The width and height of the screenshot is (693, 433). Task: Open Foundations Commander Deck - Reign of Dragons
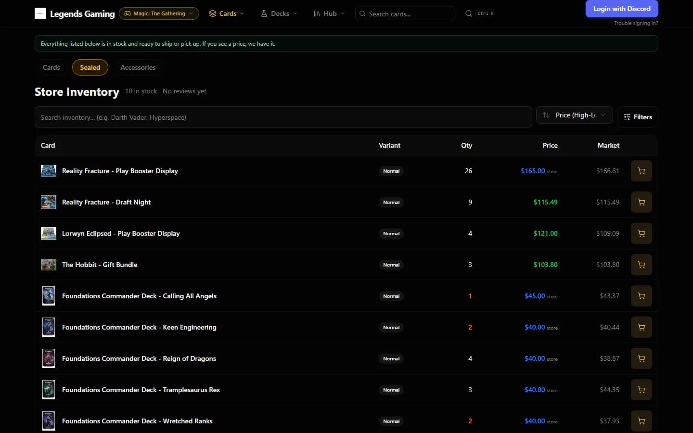[x=139, y=358]
